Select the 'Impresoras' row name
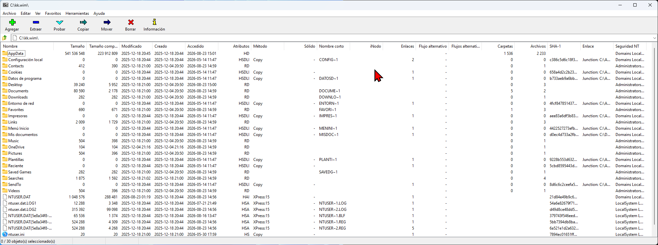The image size is (658, 245). tap(18, 116)
